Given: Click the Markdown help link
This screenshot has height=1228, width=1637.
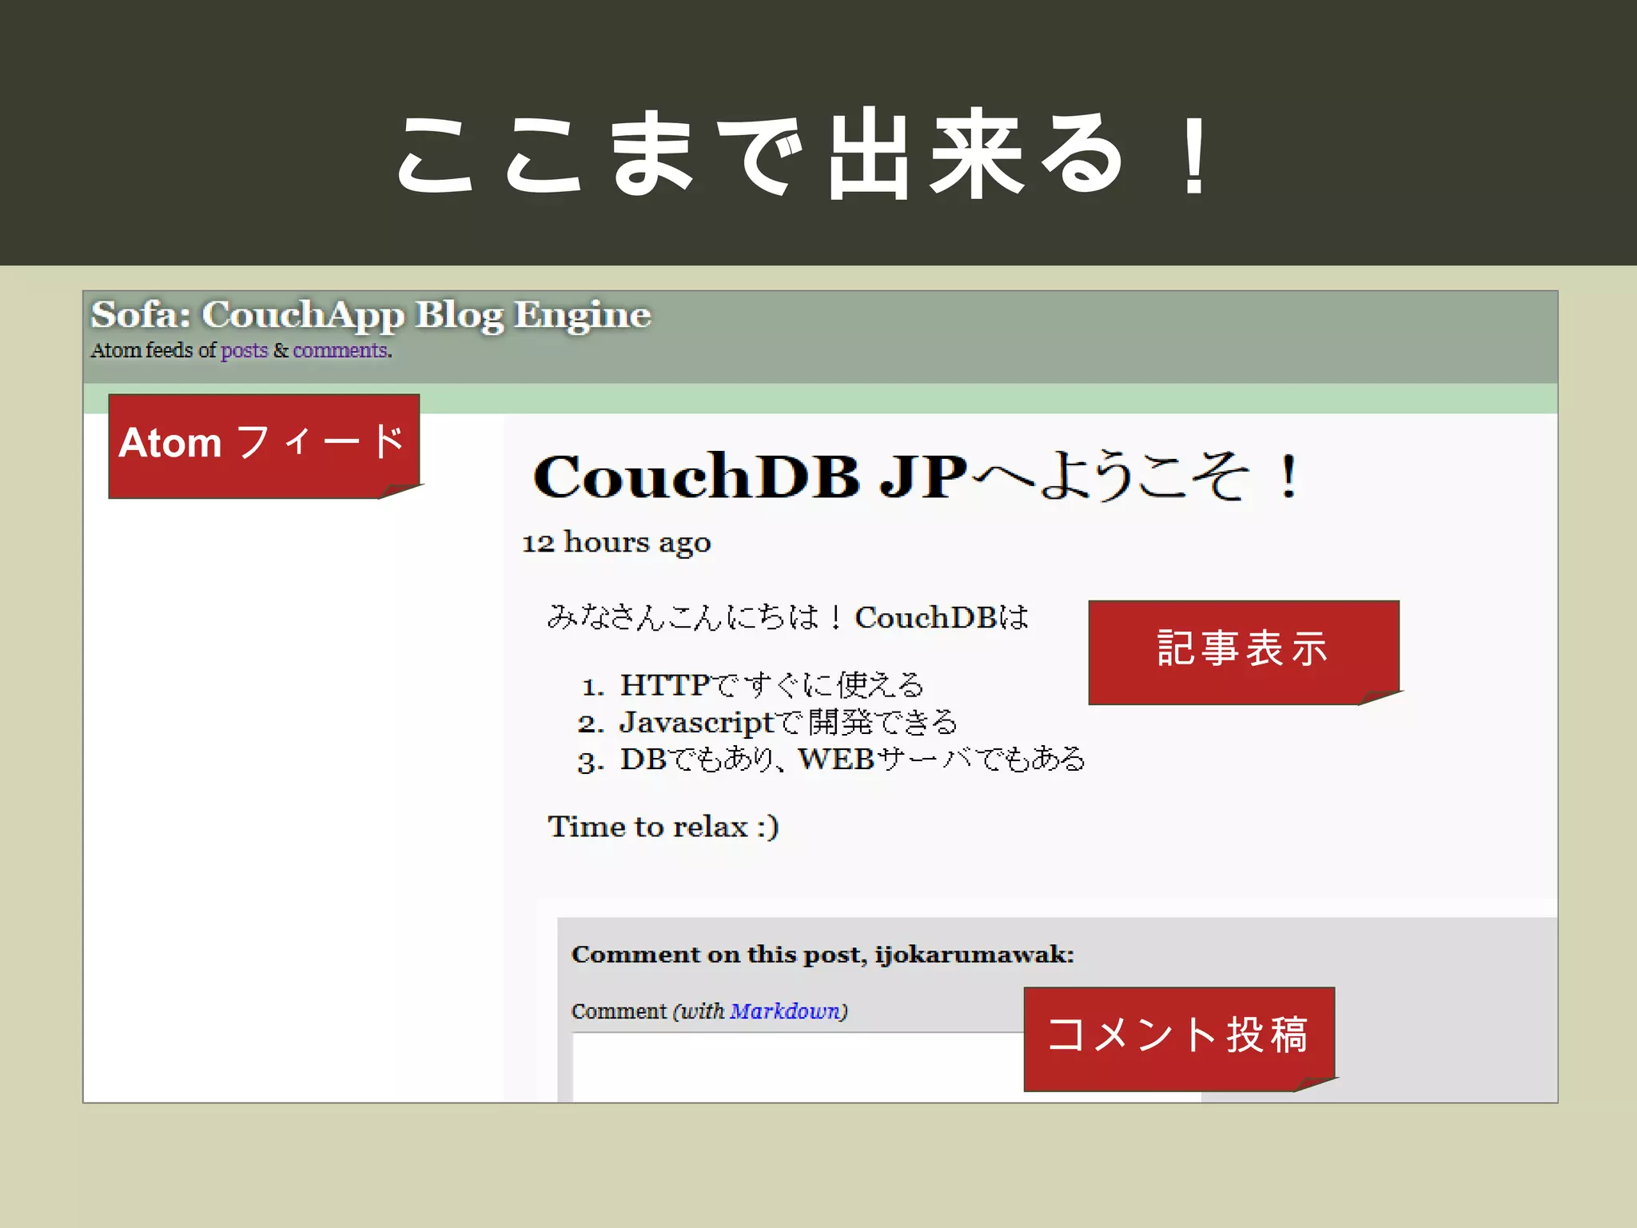Looking at the screenshot, I should tap(785, 1011).
